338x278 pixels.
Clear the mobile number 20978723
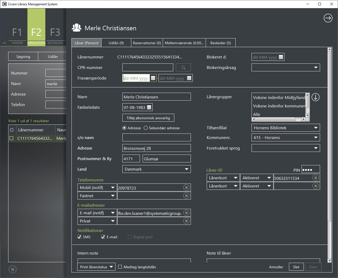pos(186,188)
